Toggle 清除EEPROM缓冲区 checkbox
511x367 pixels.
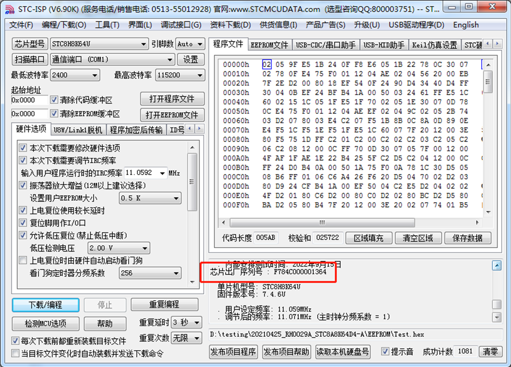coord(54,113)
